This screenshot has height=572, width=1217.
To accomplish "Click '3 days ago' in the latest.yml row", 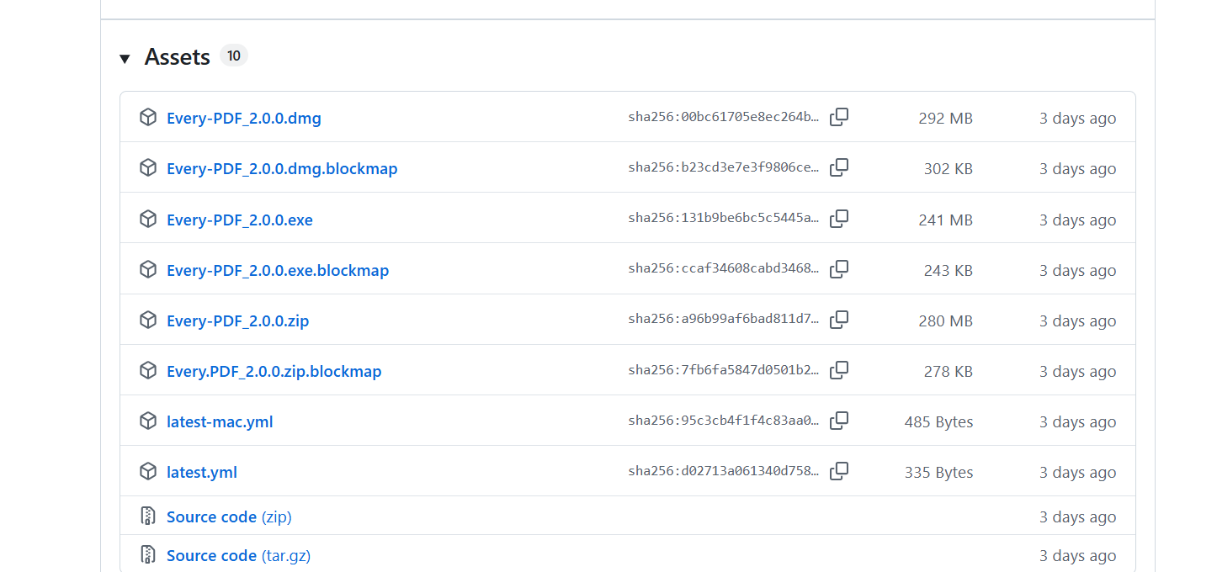I will tap(1077, 473).
